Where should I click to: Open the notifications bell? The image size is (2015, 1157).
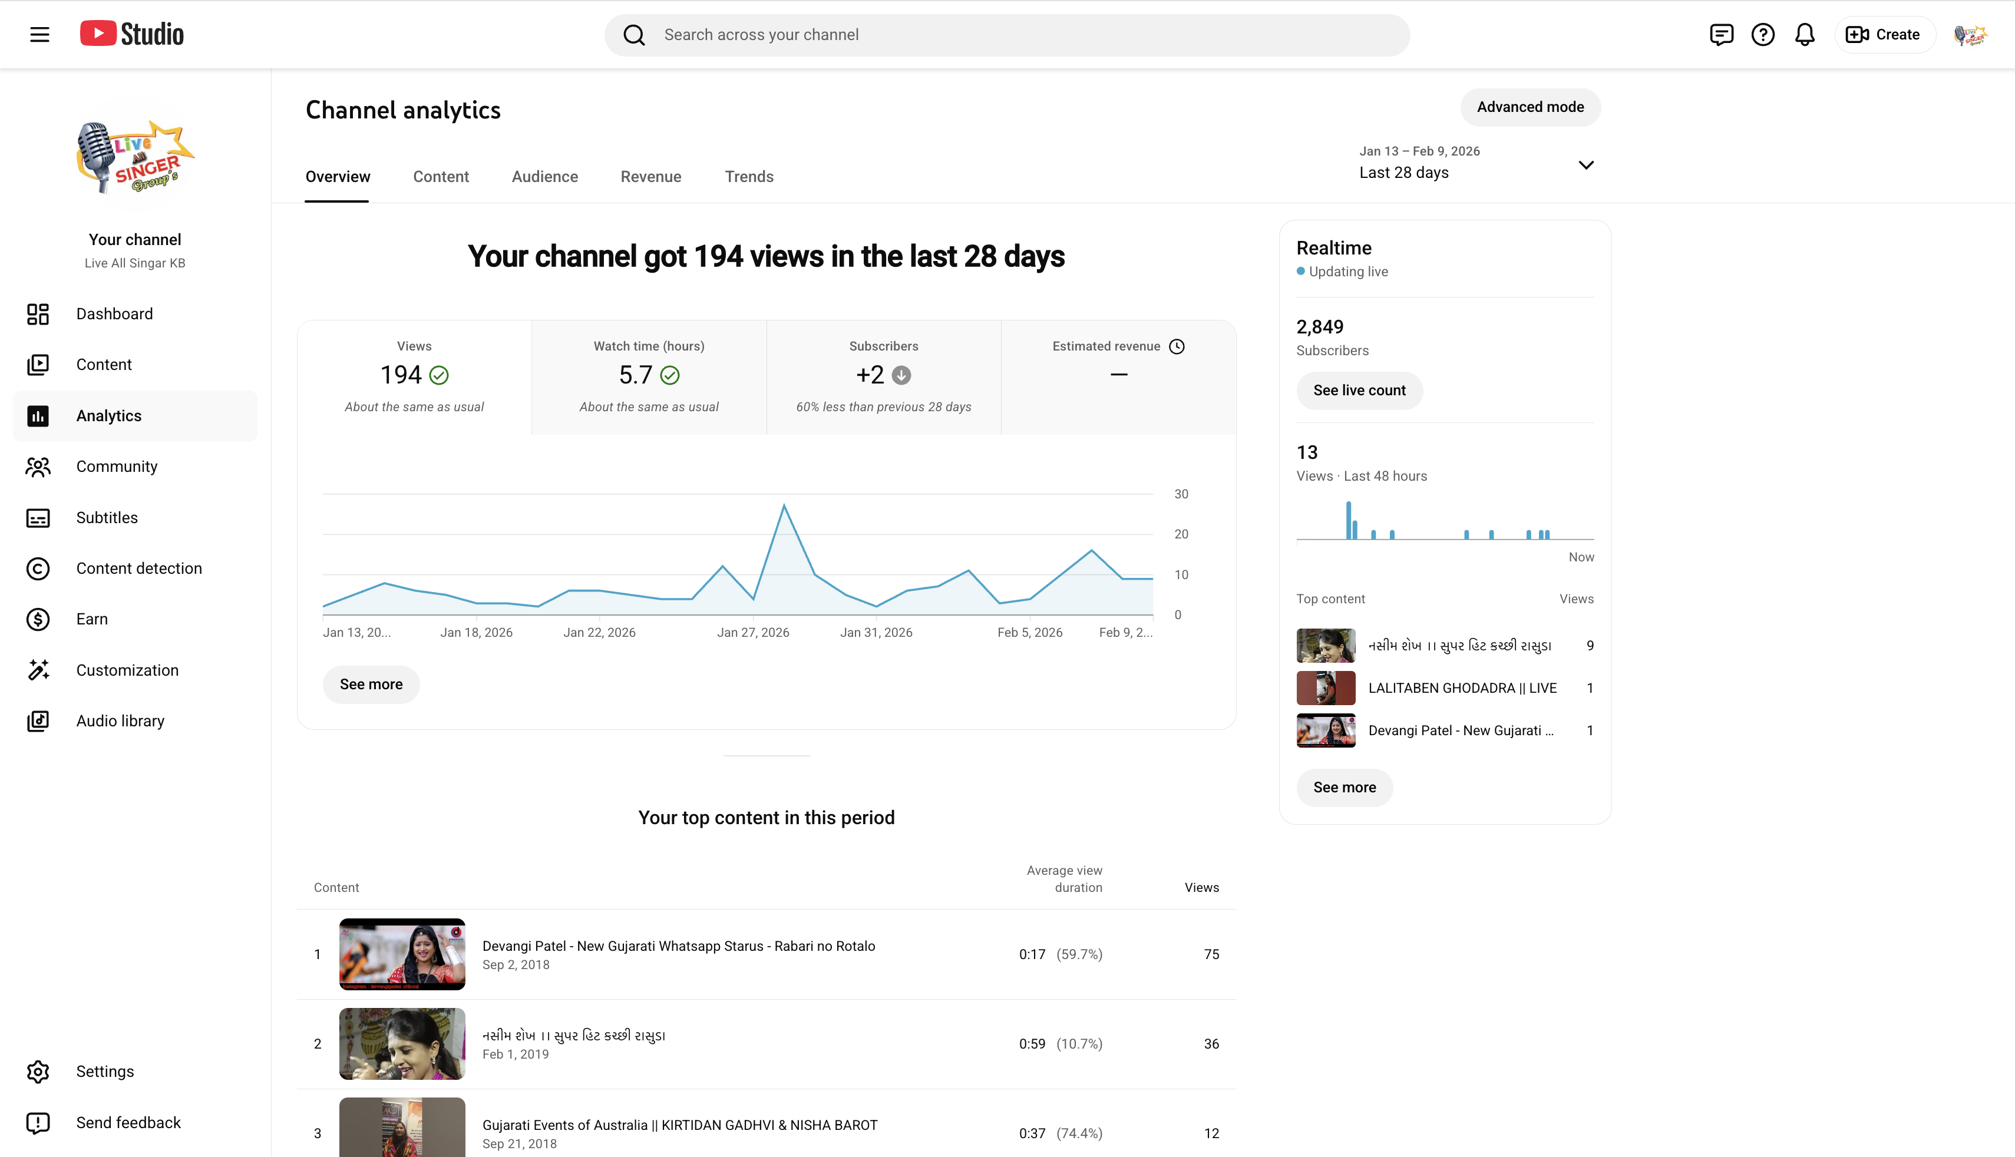1805,35
